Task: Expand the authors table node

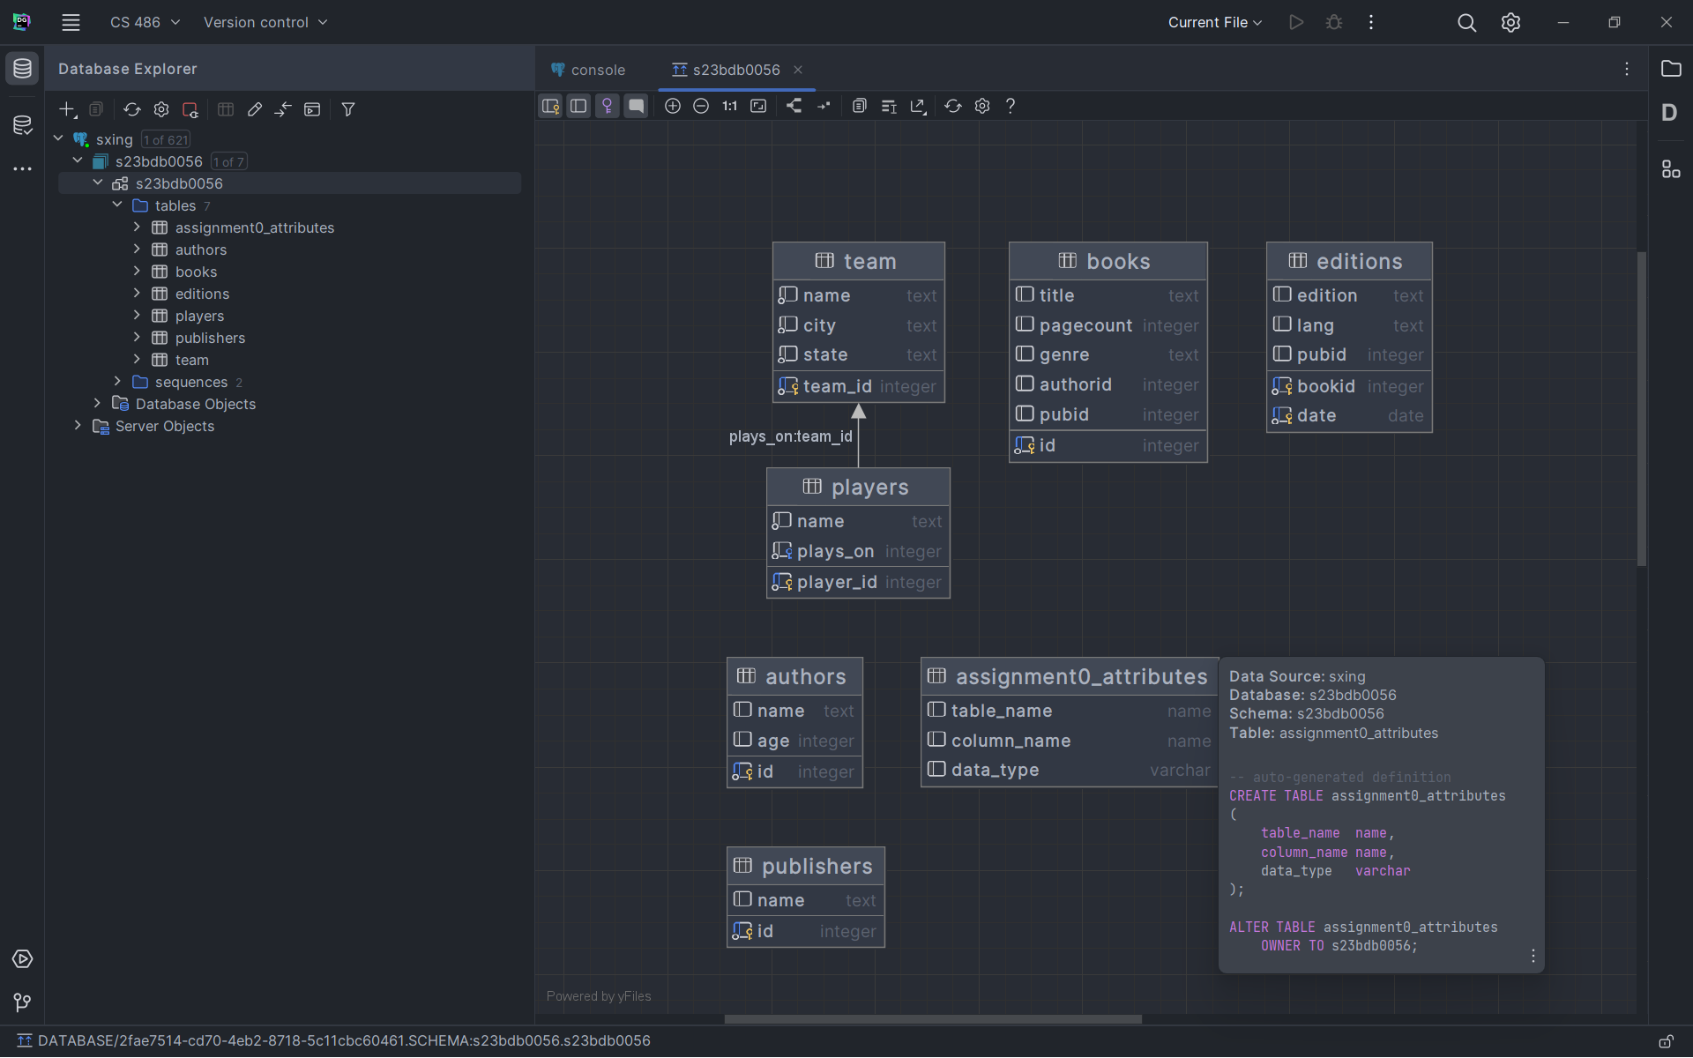Action: pyautogui.click(x=137, y=250)
